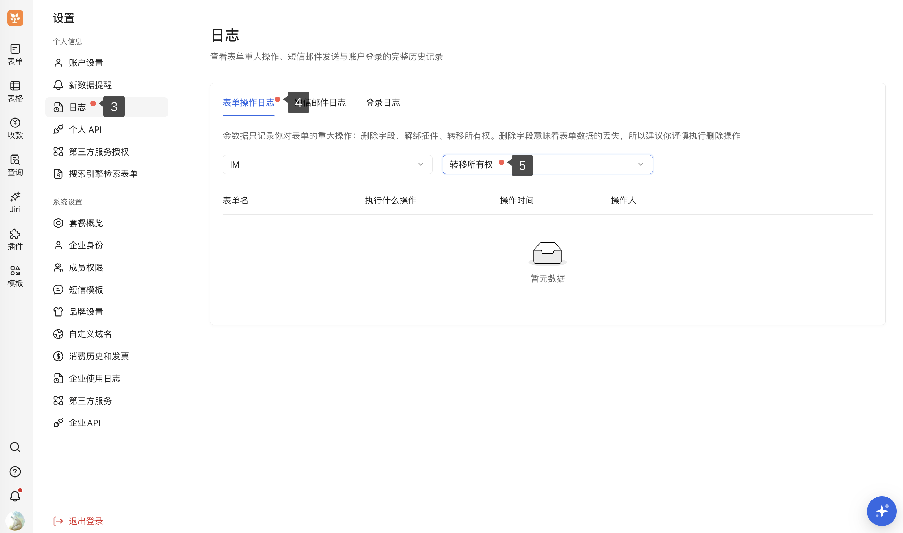Open the 收款 payments section
This screenshot has width=903, height=533.
pos(15,128)
